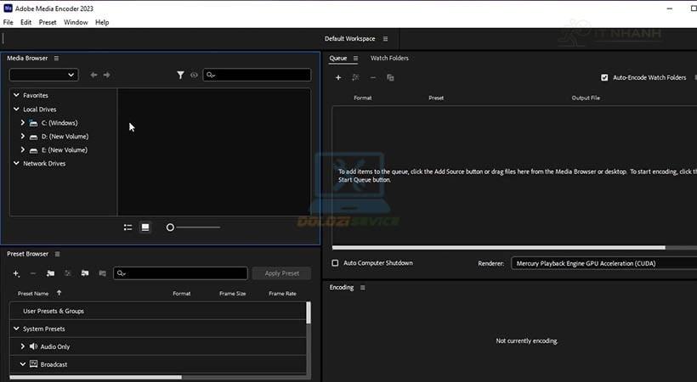This screenshot has height=382, width=697.
Task: Open the Media Browser panel menu icon
Action: 56,58
